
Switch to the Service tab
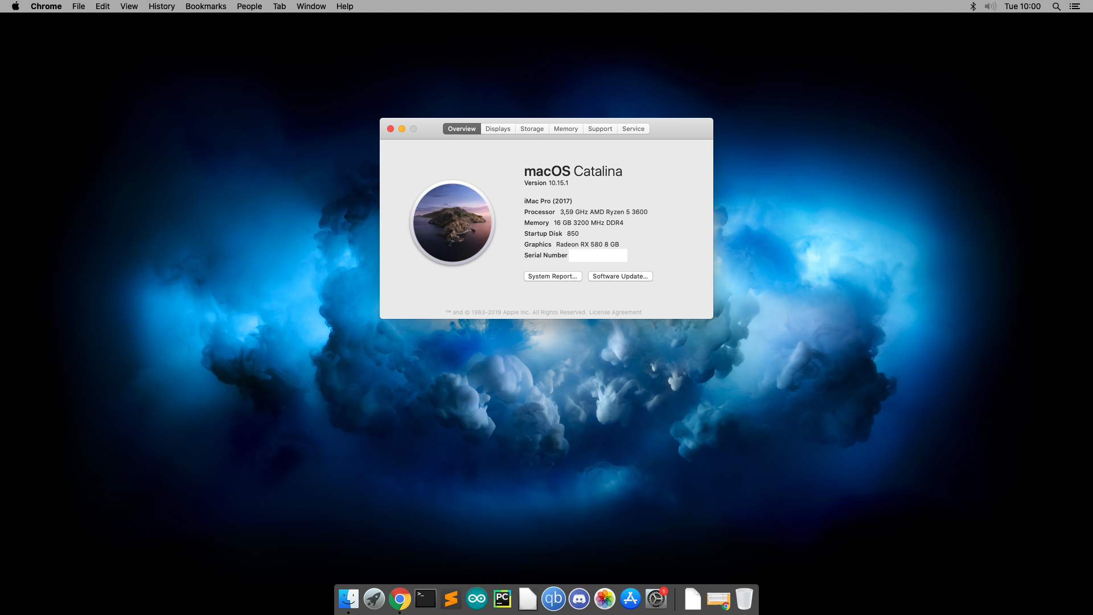[634, 129]
